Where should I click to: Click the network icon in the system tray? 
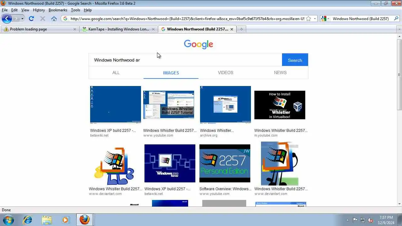[x=363, y=220]
